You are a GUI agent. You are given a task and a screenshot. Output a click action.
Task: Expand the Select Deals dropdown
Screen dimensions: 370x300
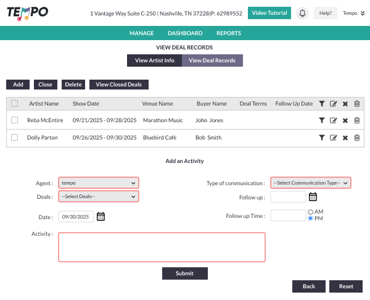pos(99,196)
